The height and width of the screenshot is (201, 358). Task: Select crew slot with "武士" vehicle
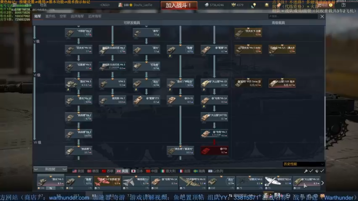click(x=221, y=183)
